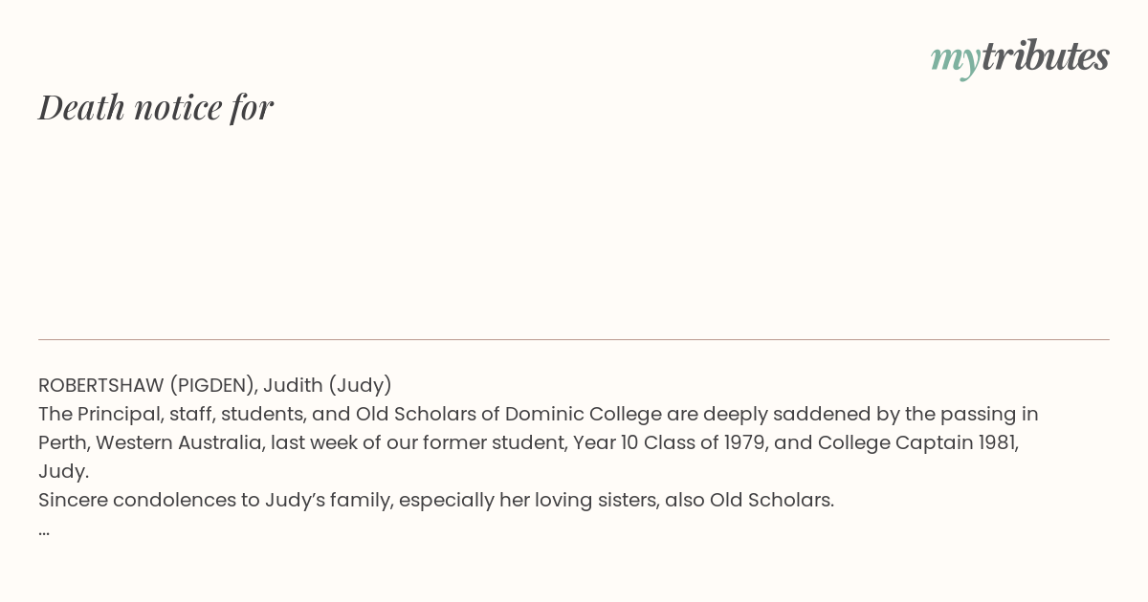Open the truncated text ellipsis

(x=44, y=529)
